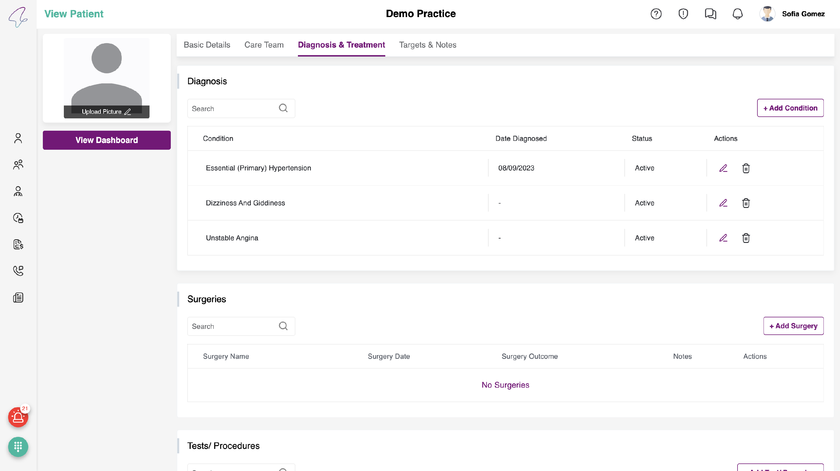Switch to the Basic Details tab
Viewport: 840px width, 471px height.
[x=207, y=45]
